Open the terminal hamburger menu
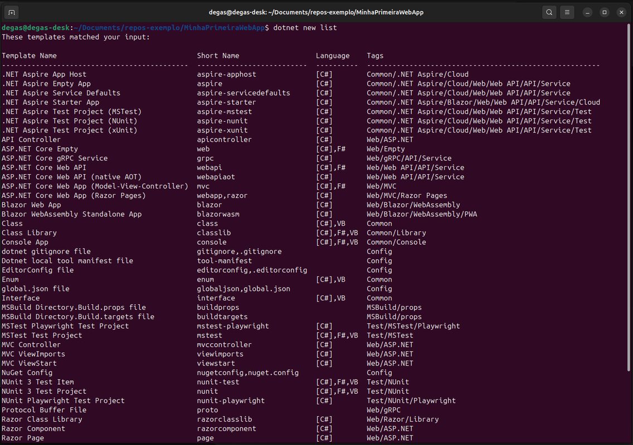The image size is (633, 445). 567,12
